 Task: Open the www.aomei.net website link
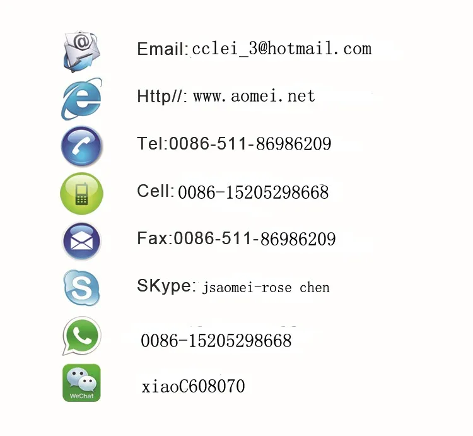point(254,97)
